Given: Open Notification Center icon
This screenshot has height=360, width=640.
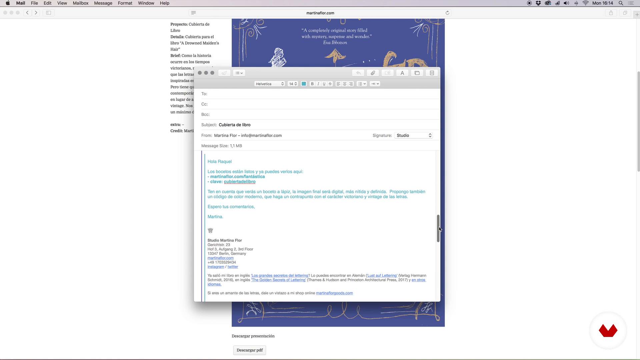Looking at the screenshot, I should coord(631,3).
